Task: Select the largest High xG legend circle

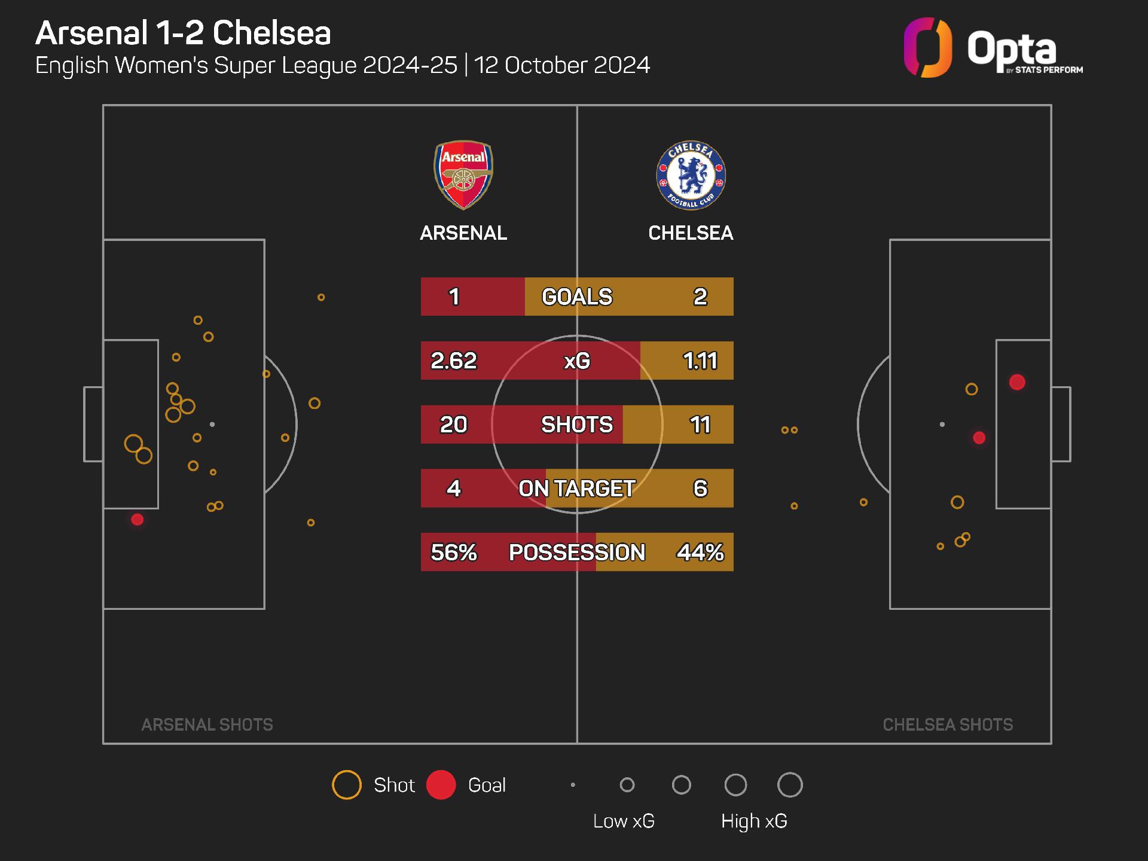Action: click(790, 785)
